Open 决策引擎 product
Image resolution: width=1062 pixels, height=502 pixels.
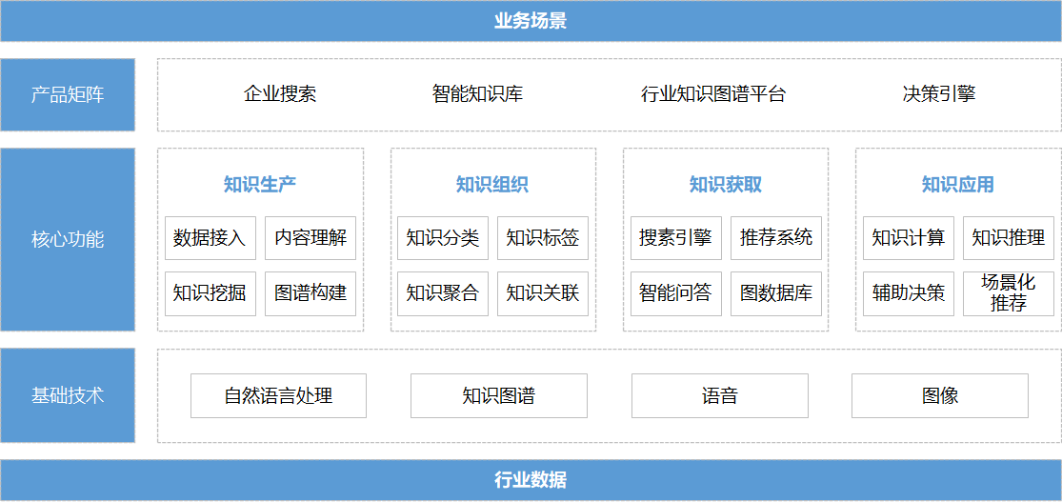tap(939, 94)
